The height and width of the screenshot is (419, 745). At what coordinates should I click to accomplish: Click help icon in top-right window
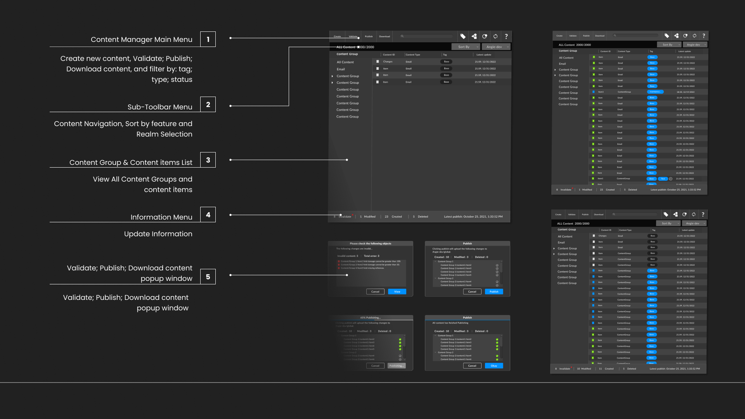[x=704, y=36]
